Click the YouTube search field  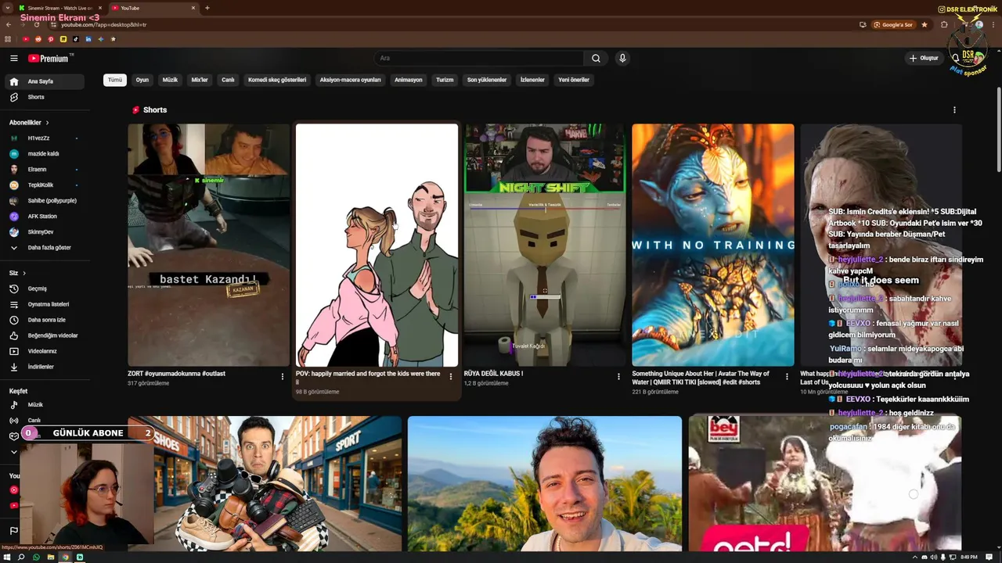click(x=478, y=58)
